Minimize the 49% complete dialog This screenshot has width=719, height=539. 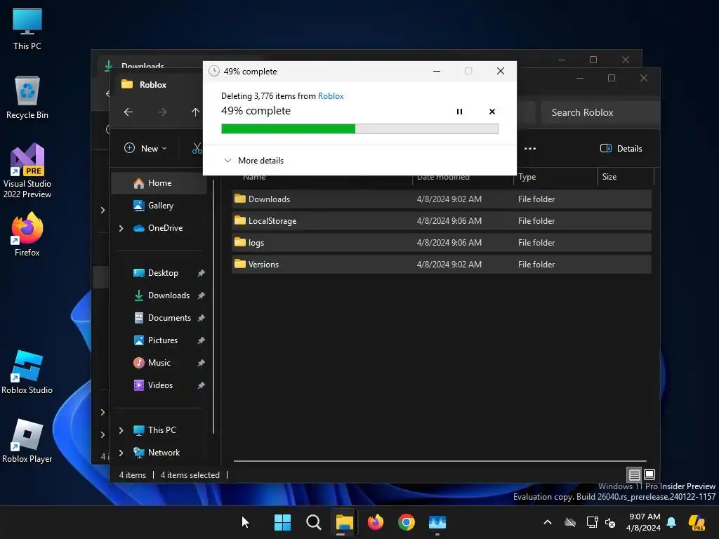(x=437, y=71)
